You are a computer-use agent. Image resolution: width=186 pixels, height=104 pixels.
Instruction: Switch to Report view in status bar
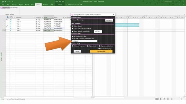pos(172,99)
